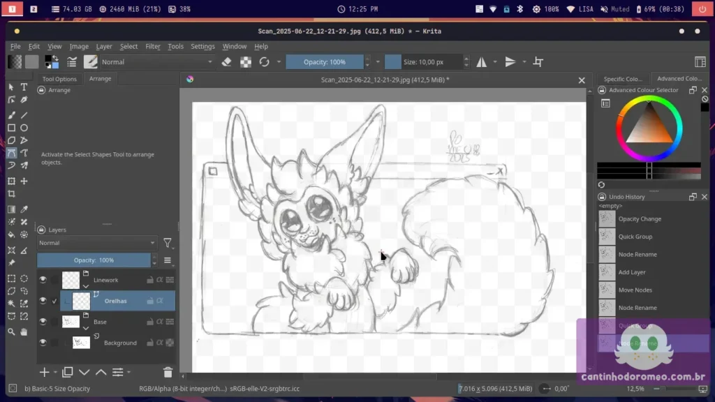Hide the Background layer
Image resolution: width=715 pixels, height=402 pixels.
pyautogui.click(x=43, y=343)
